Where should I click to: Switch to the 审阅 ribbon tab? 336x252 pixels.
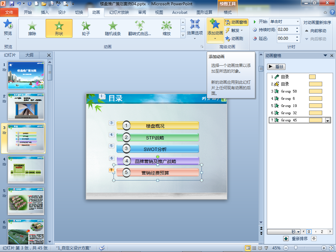coord(142,12)
